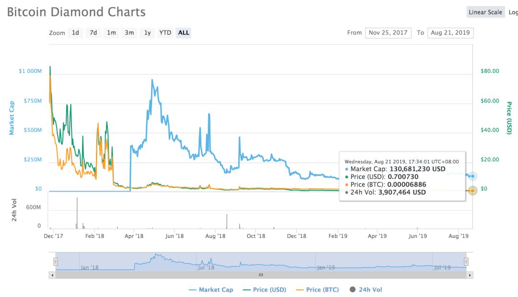Click the navigator scrollbar grip
Image resolution: width=518 pixels, height=297 pixels.
[261, 275]
